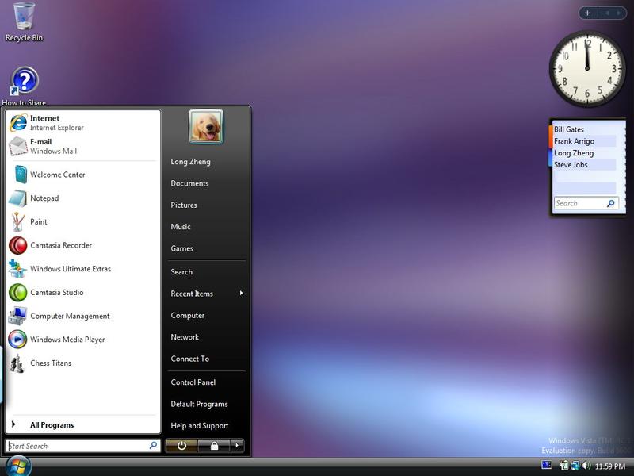Screen dimensions: 634x476
Task: Start Chess Titans game
Action: (83, 363)
